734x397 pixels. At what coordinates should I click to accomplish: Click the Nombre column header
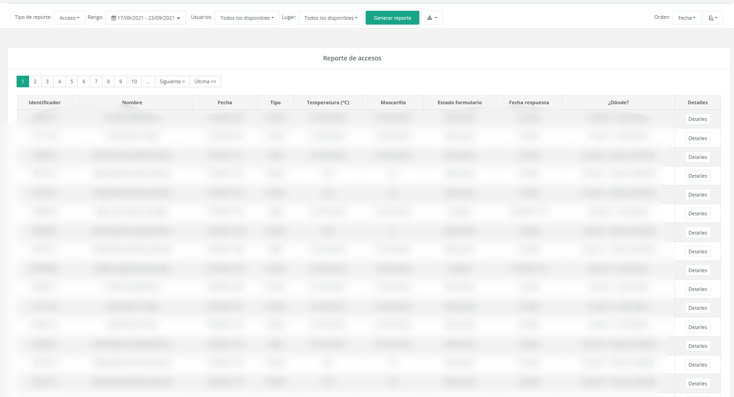coord(132,102)
